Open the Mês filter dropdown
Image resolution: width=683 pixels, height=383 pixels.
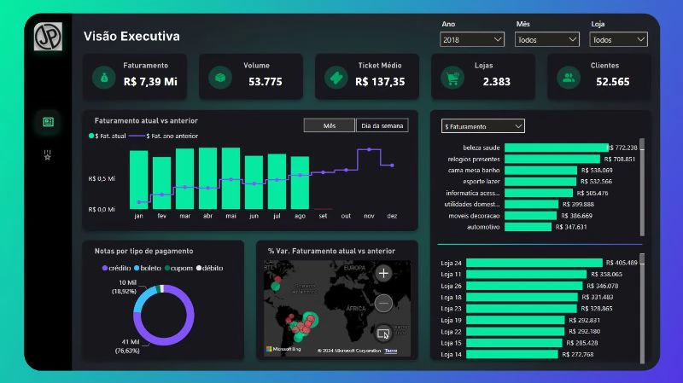coord(547,39)
